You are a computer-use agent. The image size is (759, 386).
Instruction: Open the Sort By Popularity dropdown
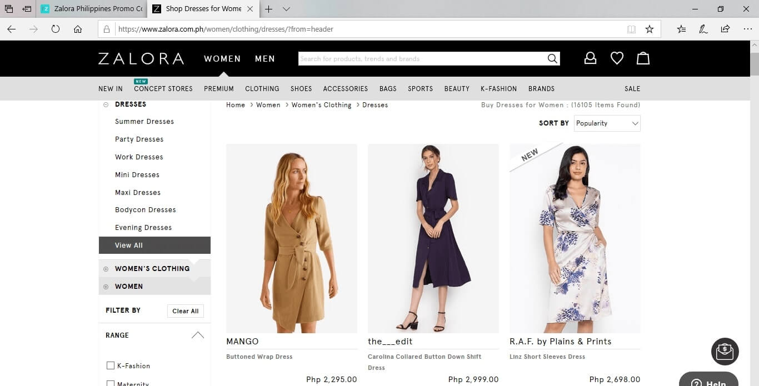[x=607, y=123]
